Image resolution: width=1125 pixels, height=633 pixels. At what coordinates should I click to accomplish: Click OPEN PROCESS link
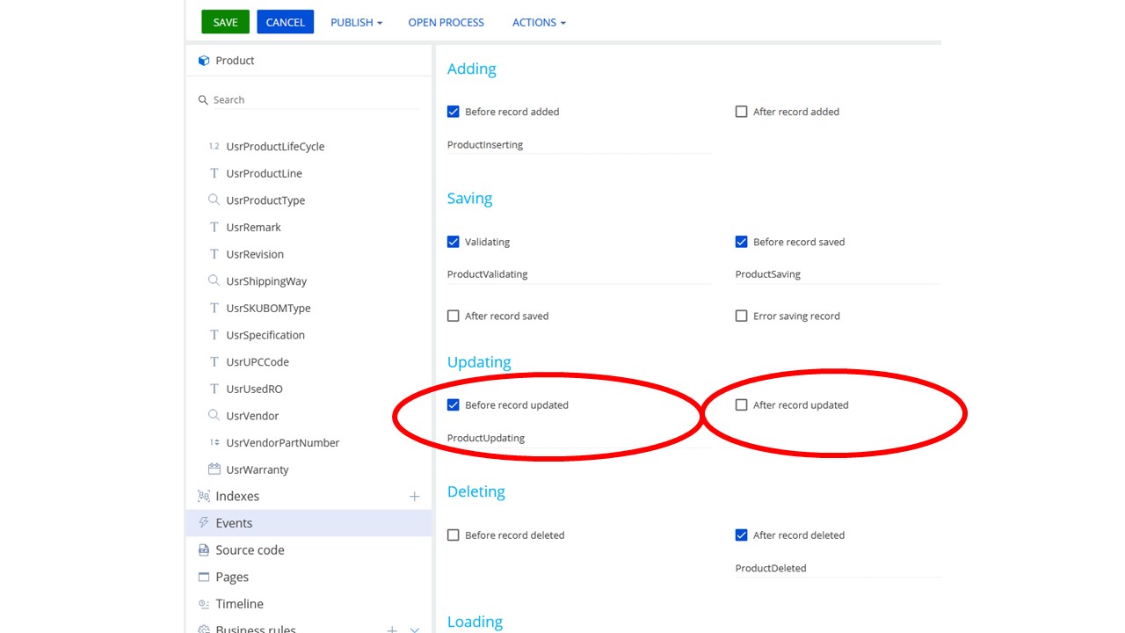[x=446, y=22]
